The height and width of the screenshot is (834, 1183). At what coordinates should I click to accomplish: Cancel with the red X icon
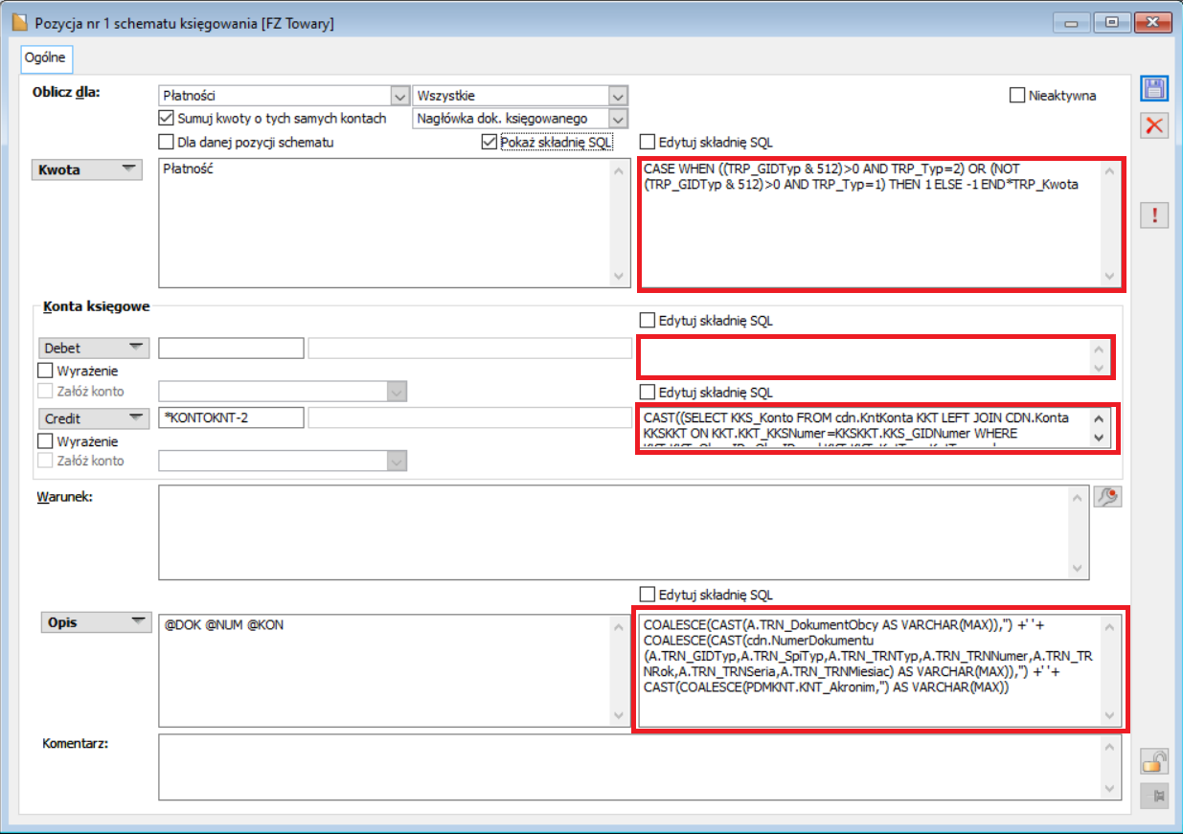[x=1154, y=124]
